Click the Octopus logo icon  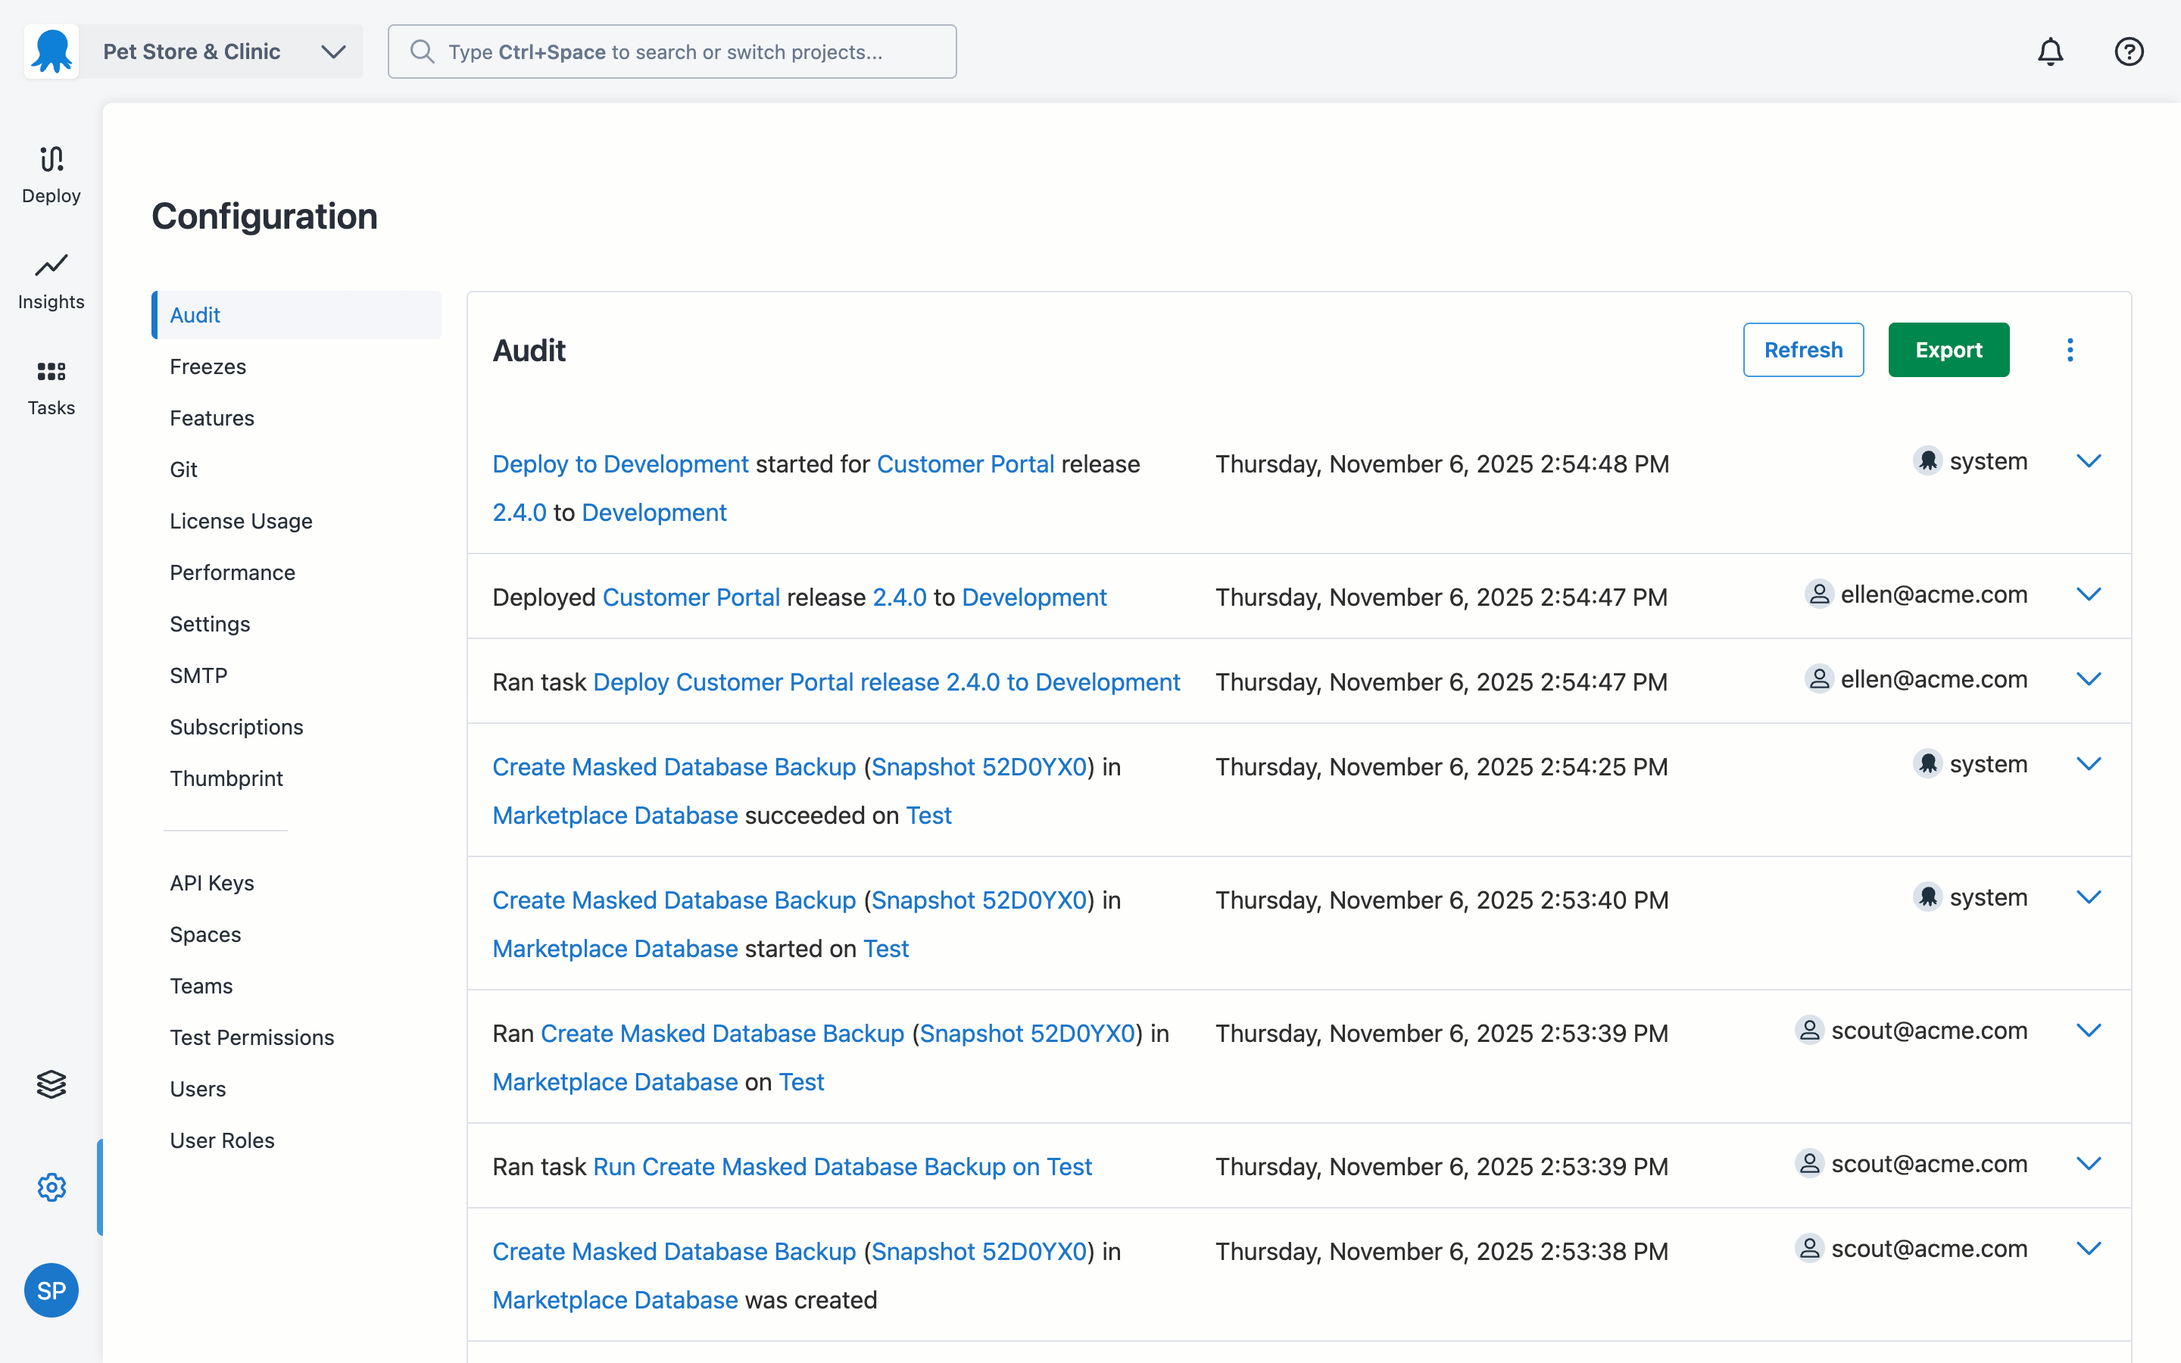point(51,51)
